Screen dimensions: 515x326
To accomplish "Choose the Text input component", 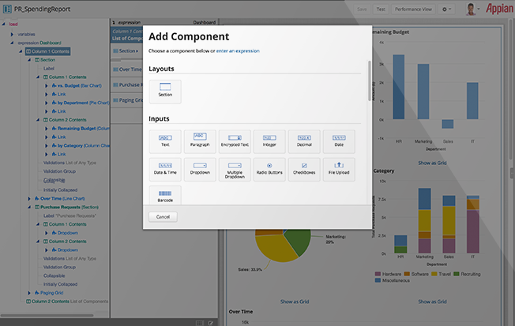I will click(x=165, y=141).
